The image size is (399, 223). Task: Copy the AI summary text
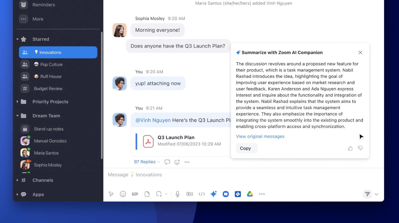[246, 148]
